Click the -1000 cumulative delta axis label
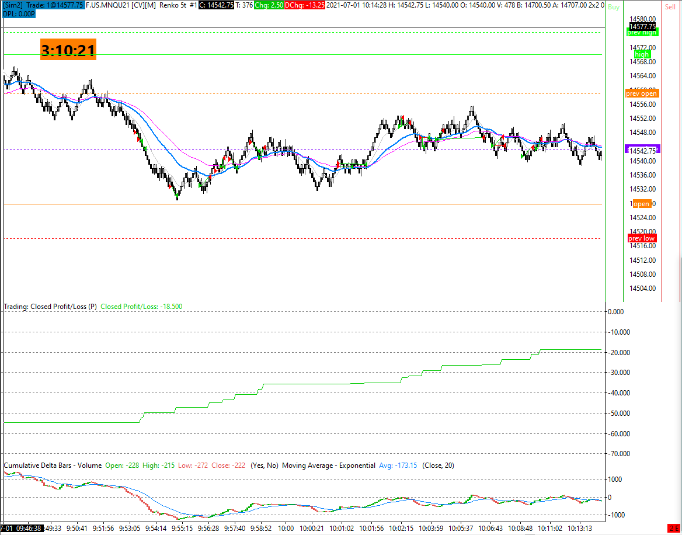Viewport: 682px width, 535px height. tap(616, 515)
